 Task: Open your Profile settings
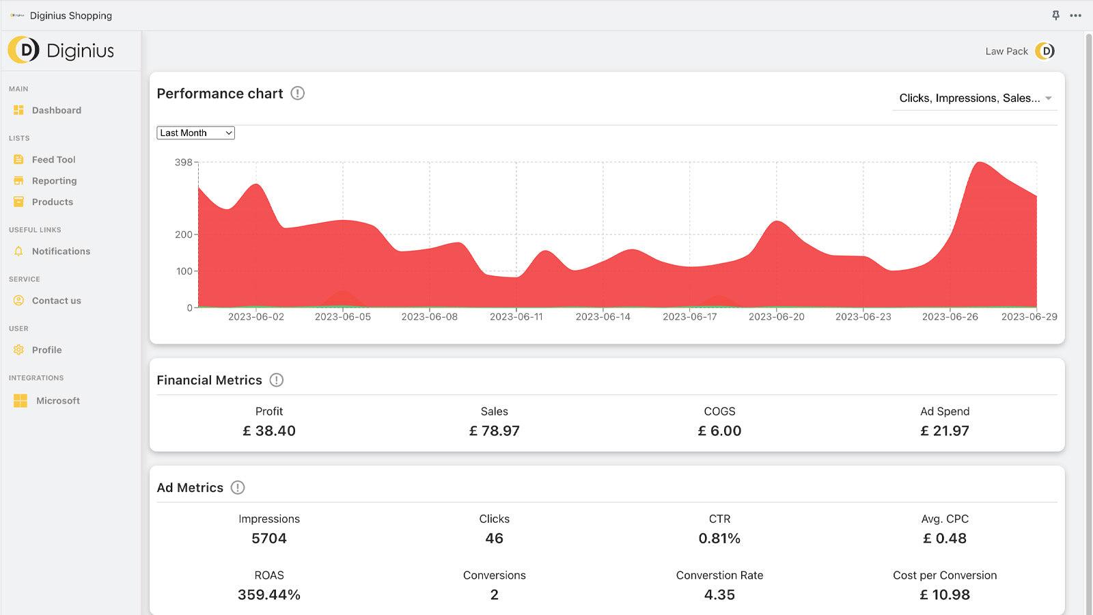point(47,350)
